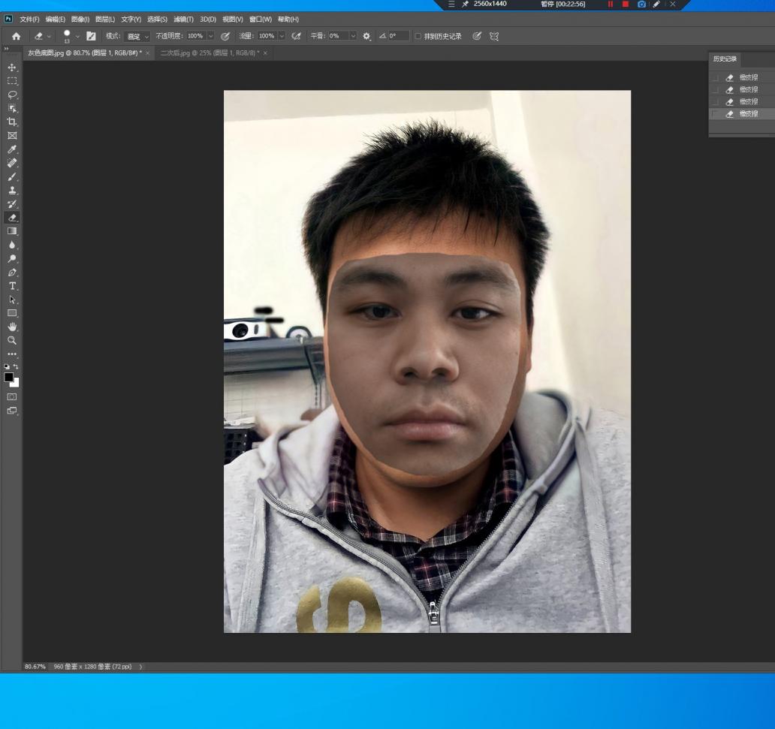Image resolution: width=775 pixels, height=729 pixels.
Task: Select the Hand tool
Action: coord(11,326)
